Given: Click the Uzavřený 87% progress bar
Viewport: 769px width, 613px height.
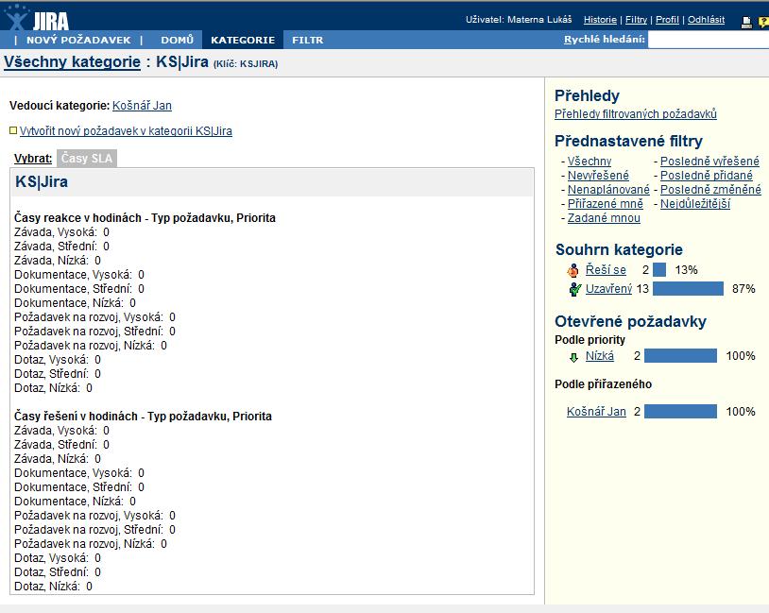Looking at the screenshot, I should (688, 289).
